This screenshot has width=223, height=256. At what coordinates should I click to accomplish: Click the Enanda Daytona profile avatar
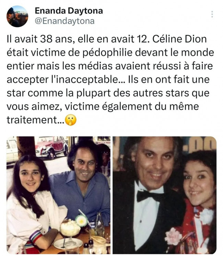coord(17,16)
